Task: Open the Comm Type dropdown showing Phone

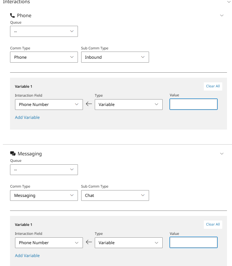Action: [x=44, y=57]
